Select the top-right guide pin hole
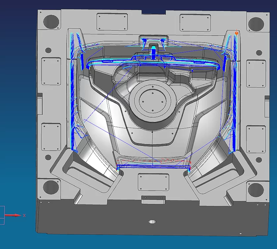 click(256, 24)
